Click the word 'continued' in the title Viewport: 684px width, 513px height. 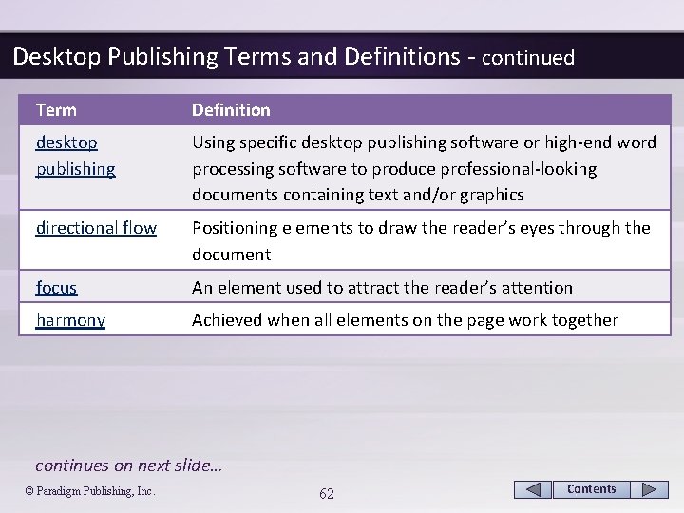click(528, 58)
